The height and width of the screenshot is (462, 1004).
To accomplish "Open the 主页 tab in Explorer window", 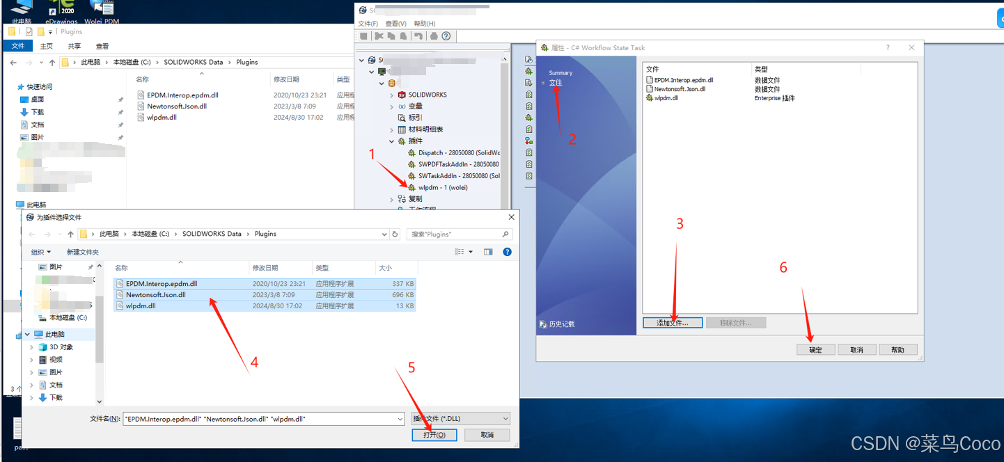I will pos(46,46).
